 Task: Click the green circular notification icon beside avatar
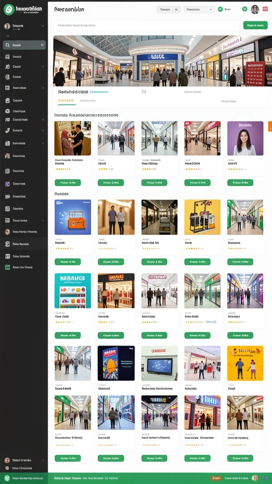[245, 9]
